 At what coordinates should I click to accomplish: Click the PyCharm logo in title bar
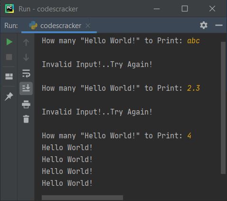(9, 9)
